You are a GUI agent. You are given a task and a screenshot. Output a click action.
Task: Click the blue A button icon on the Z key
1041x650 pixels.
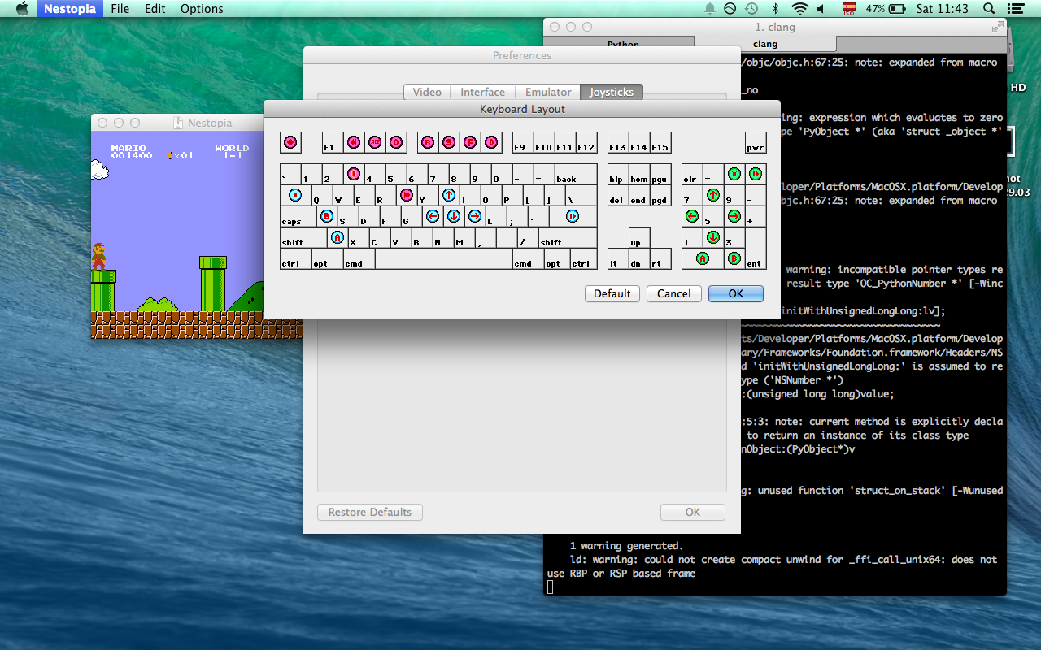[337, 237]
